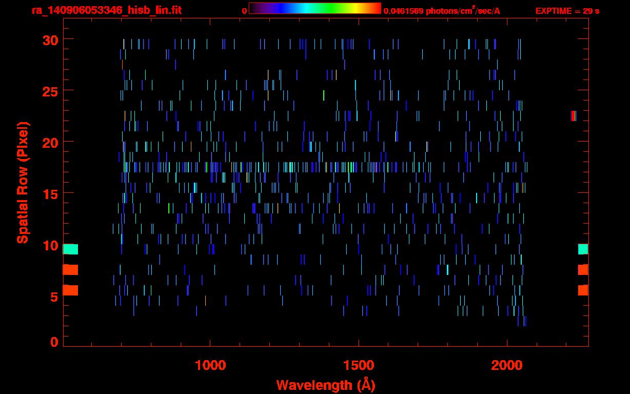Viewport: 630px width, 394px height.
Task: Click the x-axis tick label 1000
Action: 210,365
